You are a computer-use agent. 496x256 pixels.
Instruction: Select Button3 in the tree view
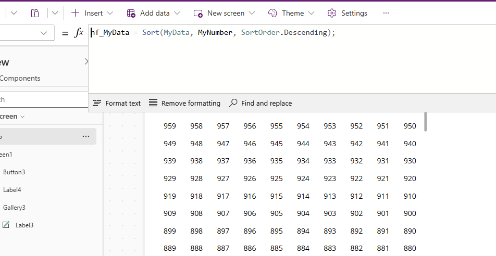click(14, 172)
